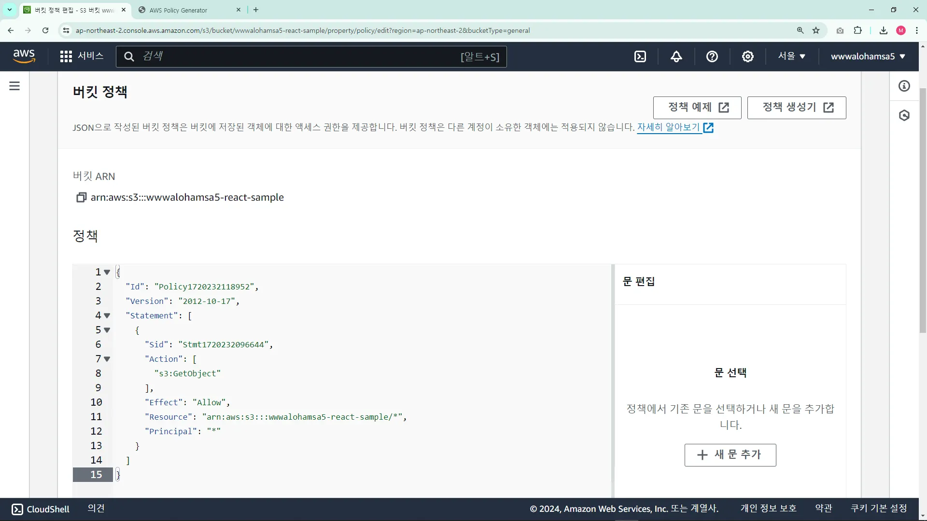
Task: Copy the bucket ARN with the copy icon
Action: tap(81, 197)
